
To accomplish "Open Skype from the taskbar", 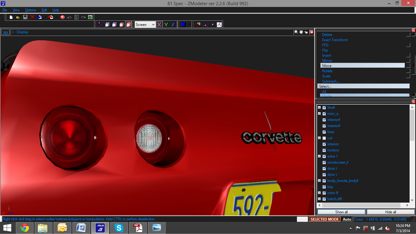I will pos(119,228).
